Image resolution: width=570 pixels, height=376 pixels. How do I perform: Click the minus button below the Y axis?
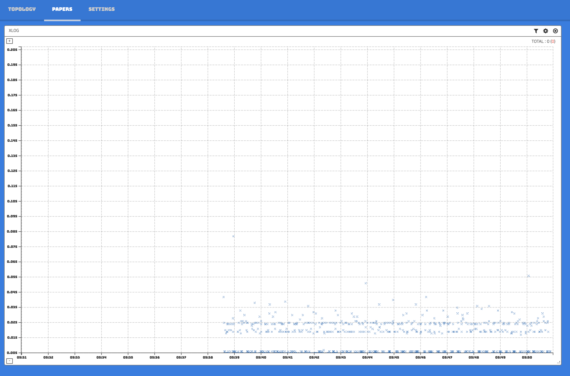tap(10, 361)
